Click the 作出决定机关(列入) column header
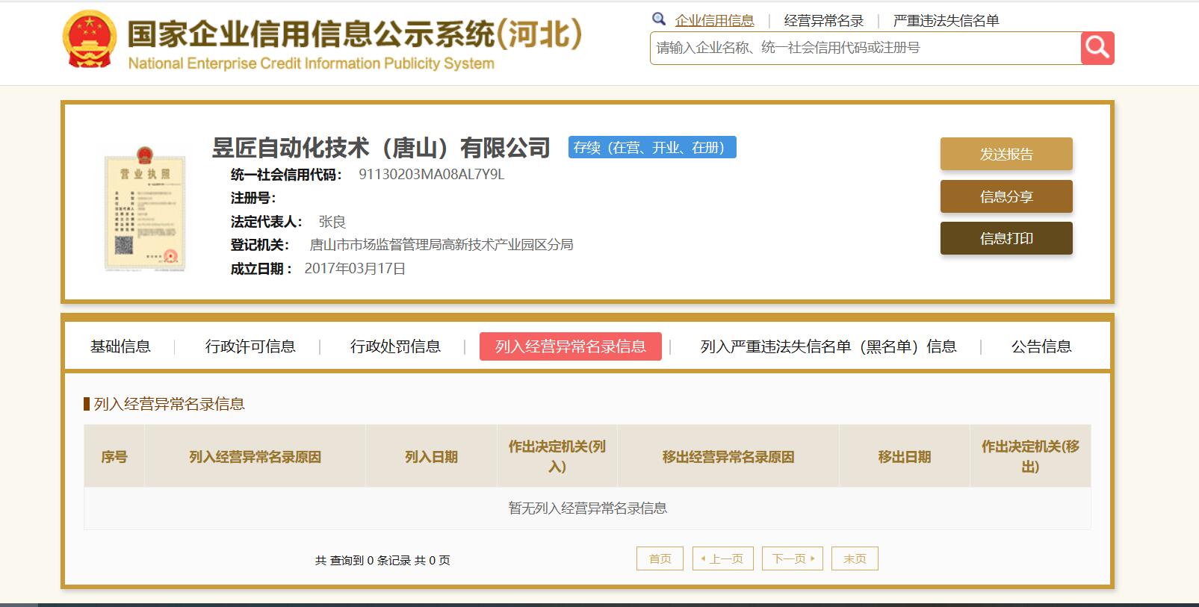 [557, 456]
